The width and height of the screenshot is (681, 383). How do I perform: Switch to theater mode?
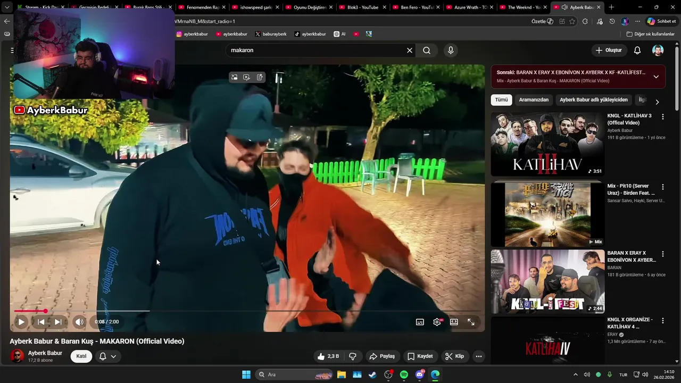tap(454, 322)
